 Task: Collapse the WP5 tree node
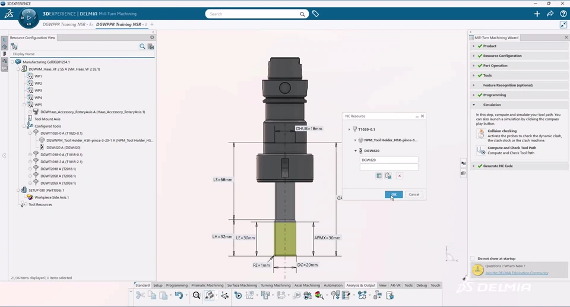click(24, 105)
